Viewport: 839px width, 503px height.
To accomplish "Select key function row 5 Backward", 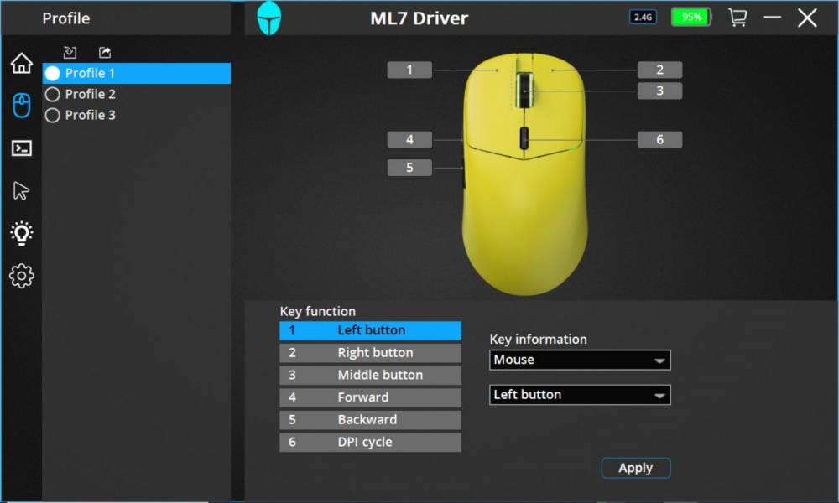I will pos(370,420).
